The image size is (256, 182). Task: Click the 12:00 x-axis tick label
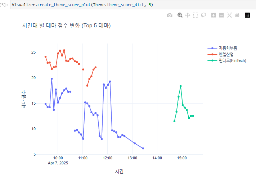108,158
